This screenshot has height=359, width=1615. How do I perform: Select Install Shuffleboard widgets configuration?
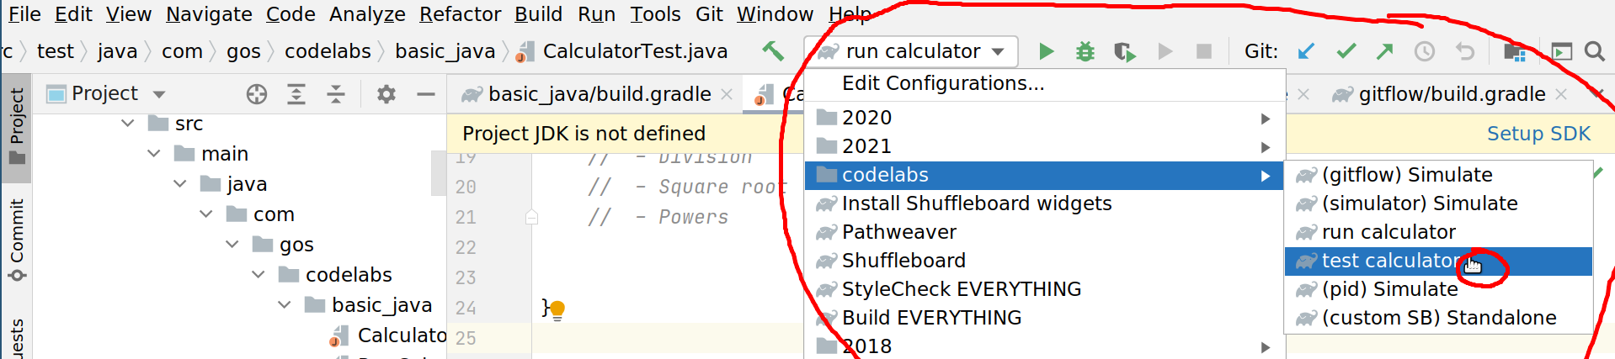pos(1044,203)
